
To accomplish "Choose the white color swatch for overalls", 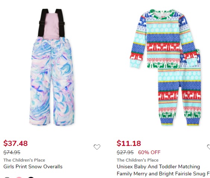I will pyautogui.click(x=7, y=177).
